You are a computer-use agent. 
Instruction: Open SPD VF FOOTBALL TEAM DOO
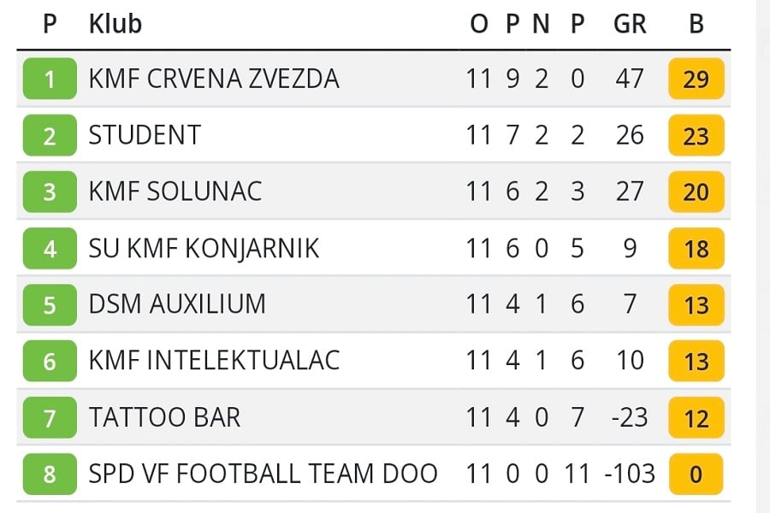point(263,473)
